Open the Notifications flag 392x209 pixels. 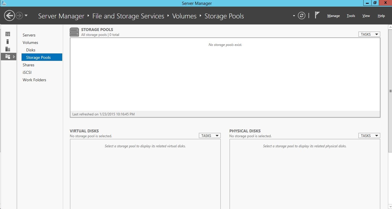point(317,15)
